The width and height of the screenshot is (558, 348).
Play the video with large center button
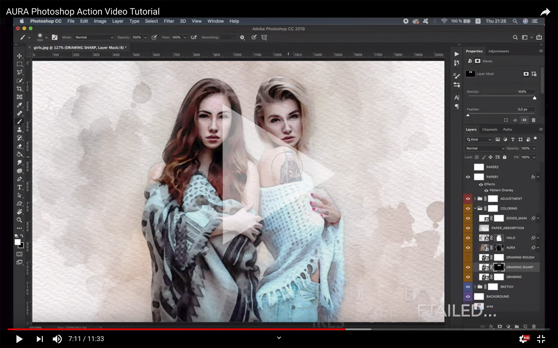(x=279, y=174)
